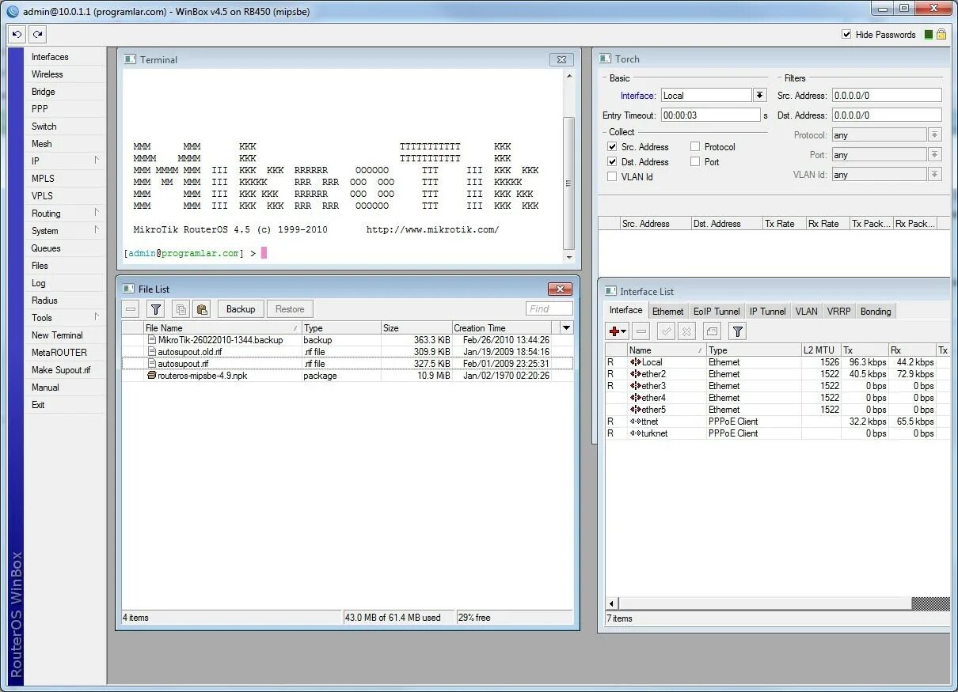This screenshot has height=692, width=958.
Task: Click Terminal scrollbar down arrow
Action: point(568,257)
